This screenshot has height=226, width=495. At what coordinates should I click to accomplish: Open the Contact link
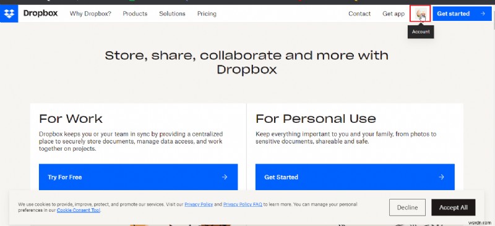tap(359, 14)
